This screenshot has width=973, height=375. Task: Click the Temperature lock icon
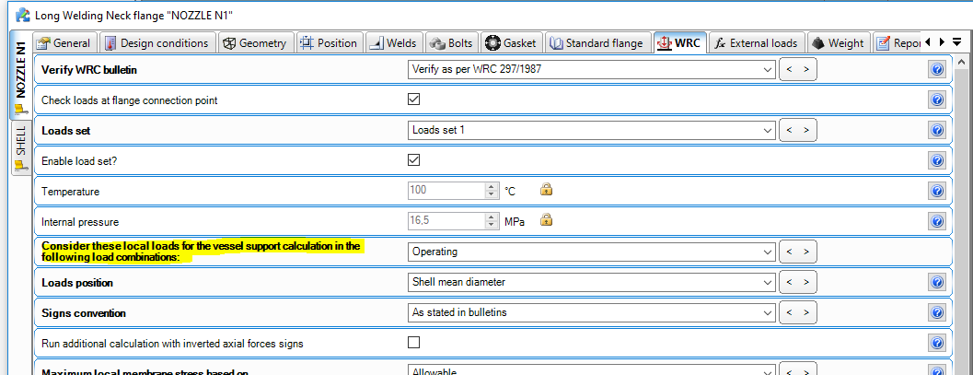pyautogui.click(x=546, y=189)
